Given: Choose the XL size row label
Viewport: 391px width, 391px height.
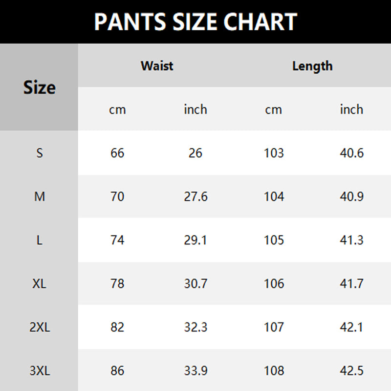Looking at the screenshot, I should pyautogui.click(x=40, y=283).
